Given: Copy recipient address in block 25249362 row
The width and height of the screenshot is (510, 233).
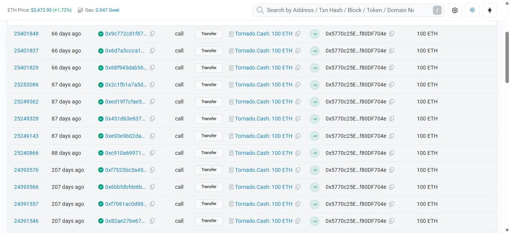Looking at the screenshot, I should pos(392,102).
